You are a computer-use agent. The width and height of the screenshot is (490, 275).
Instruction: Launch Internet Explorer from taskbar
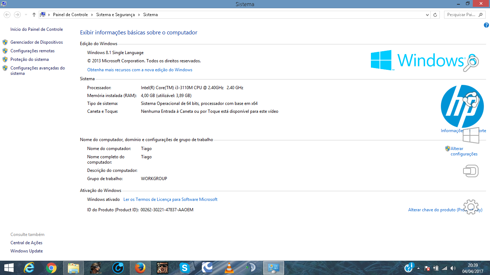29,267
